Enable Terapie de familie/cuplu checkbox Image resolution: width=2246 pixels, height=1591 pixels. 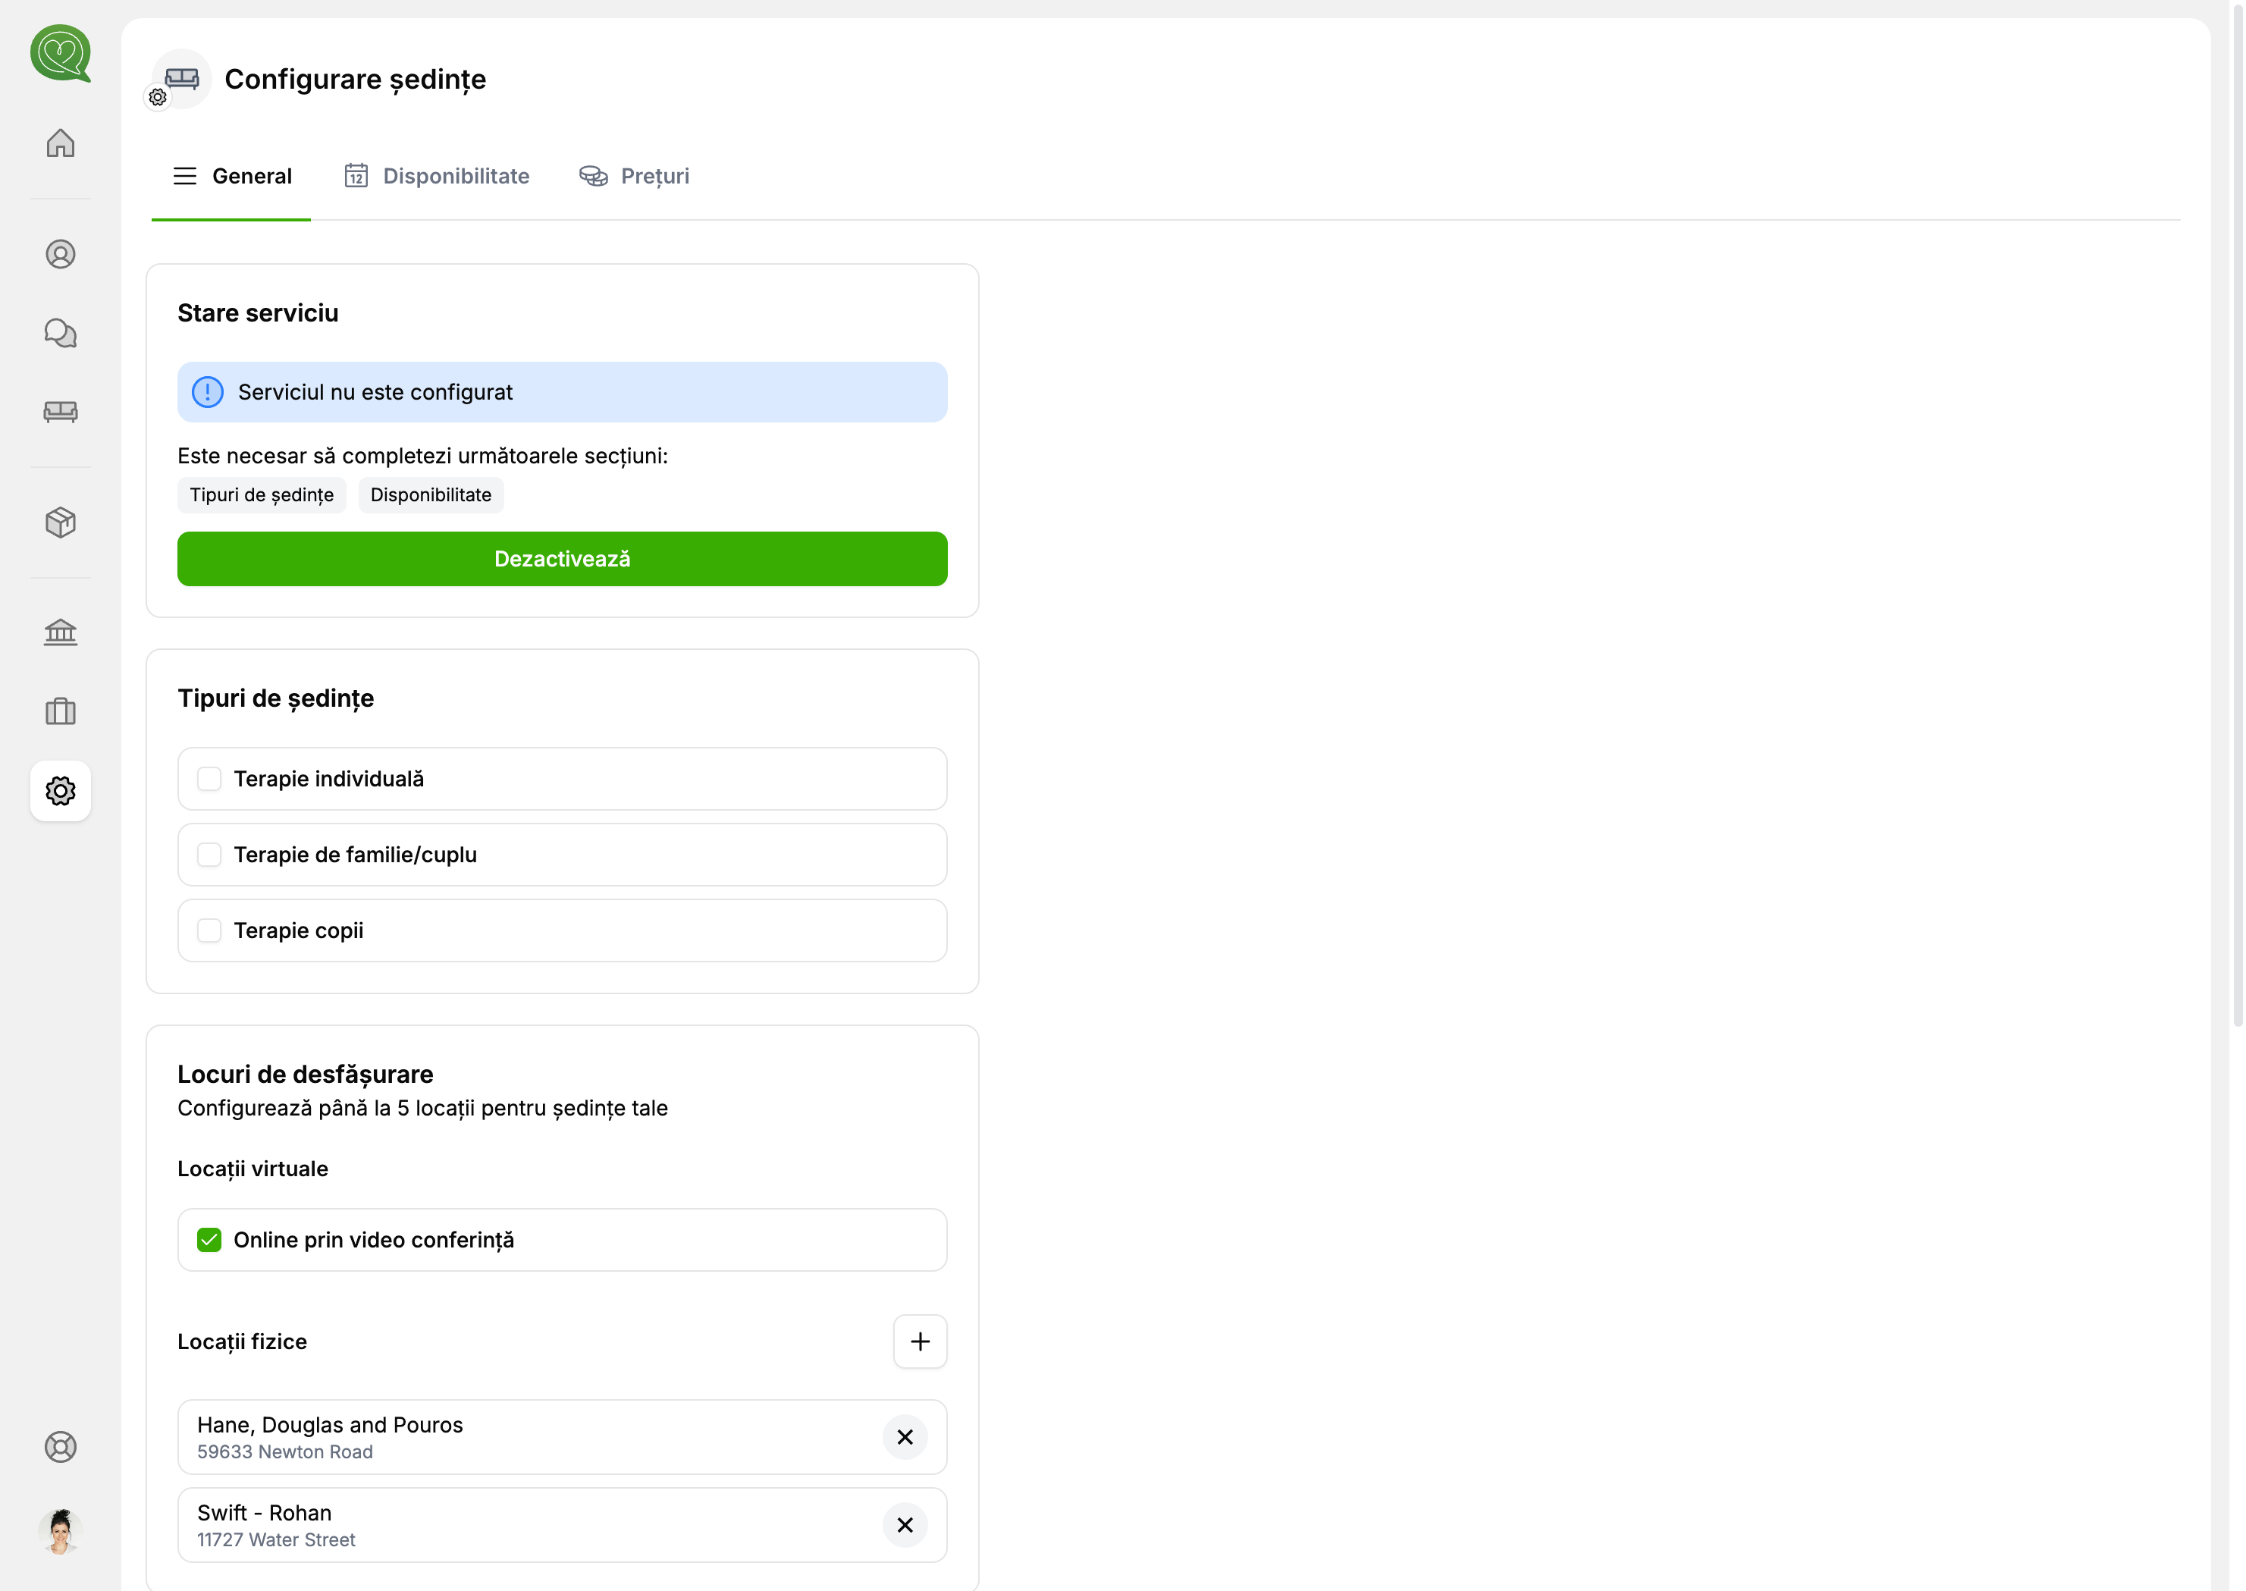[209, 855]
